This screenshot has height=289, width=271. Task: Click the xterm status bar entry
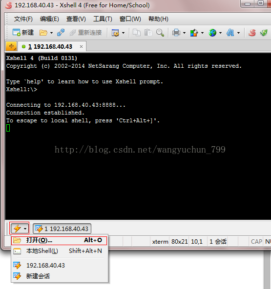coord(160,241)
